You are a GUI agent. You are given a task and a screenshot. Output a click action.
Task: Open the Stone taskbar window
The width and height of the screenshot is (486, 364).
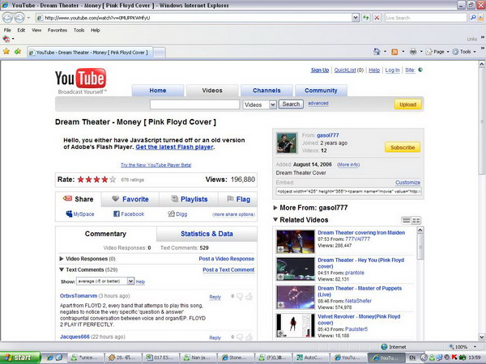coord(236,358)
